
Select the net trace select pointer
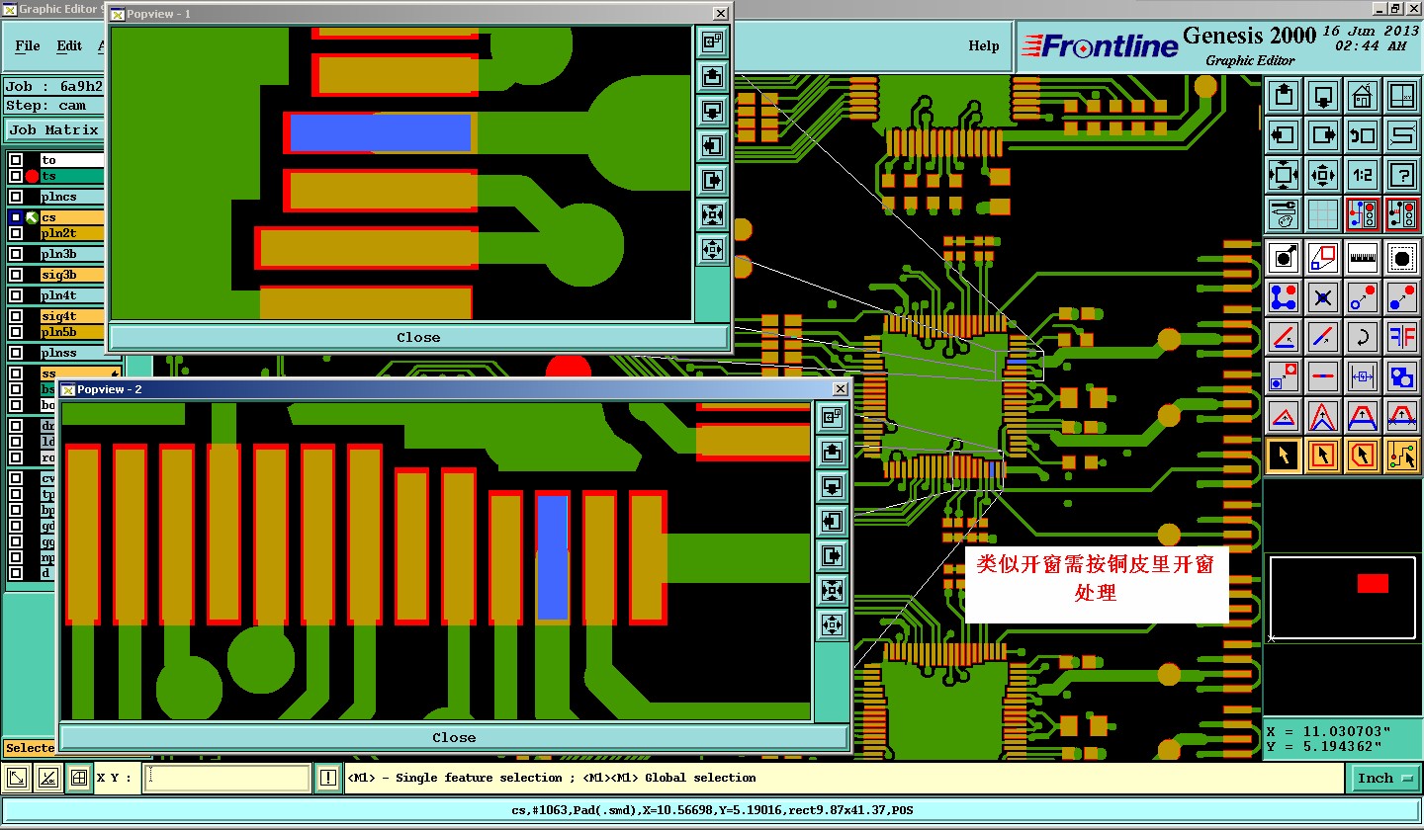click(x=1401, y=456)
